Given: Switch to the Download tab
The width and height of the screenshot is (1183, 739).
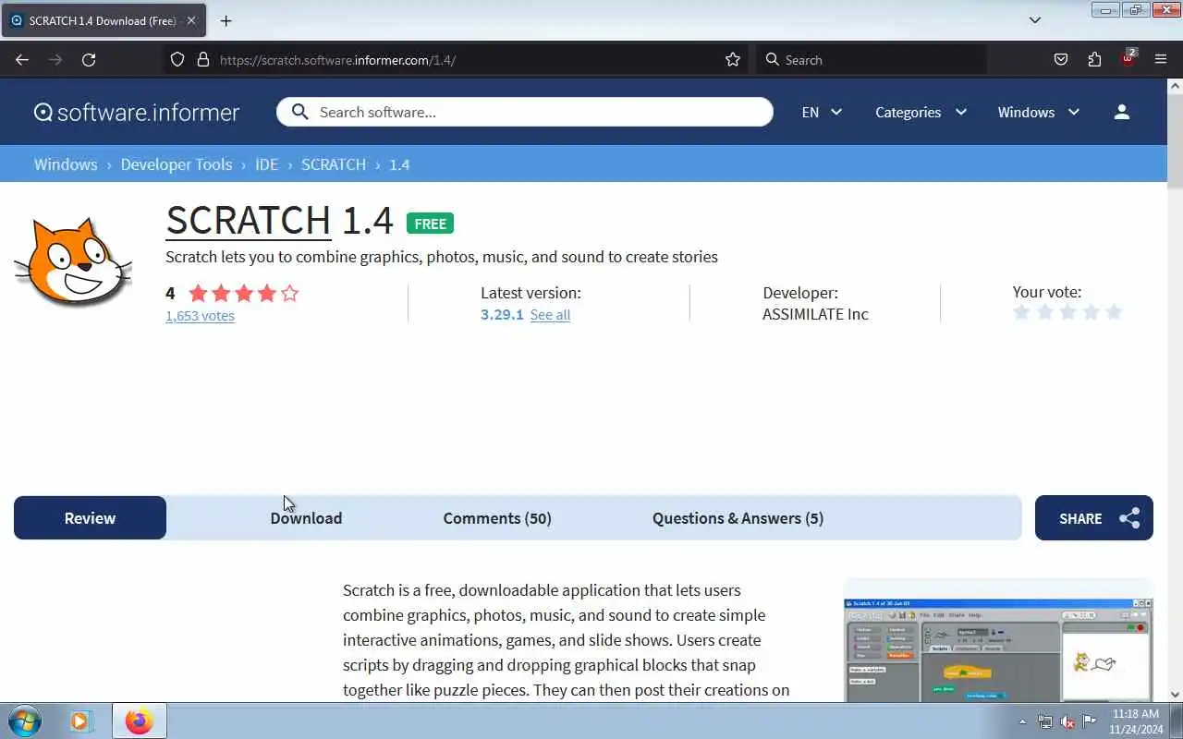Looking at the screenshot, I should 306,517.
